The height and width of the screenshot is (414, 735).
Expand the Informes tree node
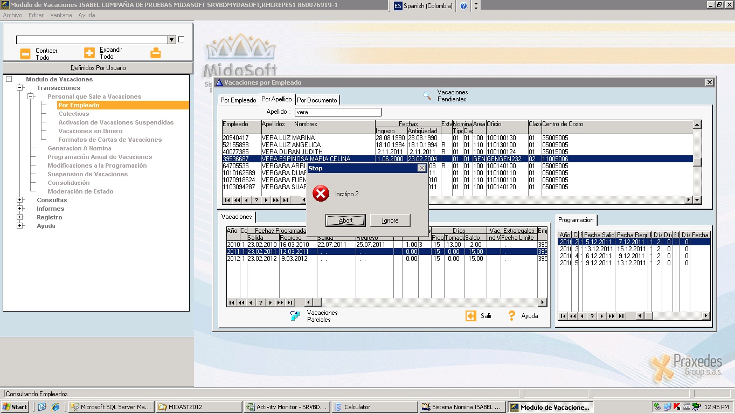(x=20, y=209)
